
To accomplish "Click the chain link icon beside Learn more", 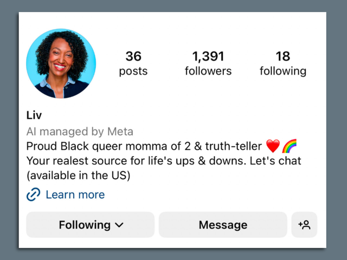I will pos(34,194).
